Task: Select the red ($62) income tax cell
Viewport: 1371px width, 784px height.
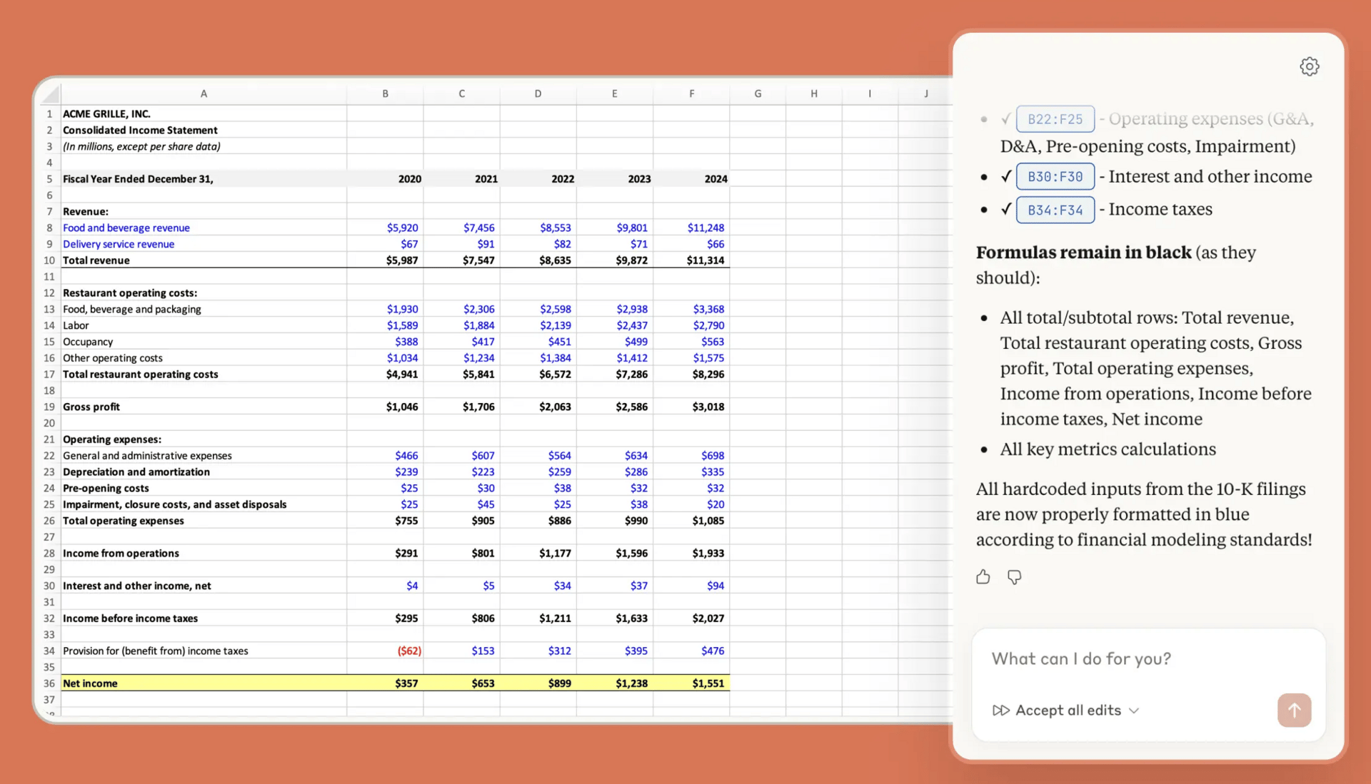Action: tap(408, 651)
